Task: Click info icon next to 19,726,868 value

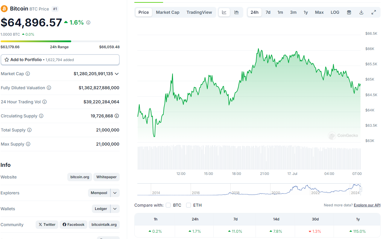Action: pos(117,116)
